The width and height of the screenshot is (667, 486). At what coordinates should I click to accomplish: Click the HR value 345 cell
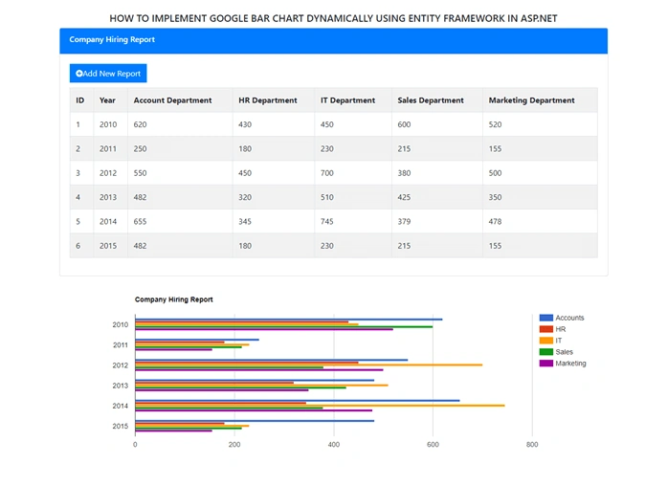pos(274,221)
